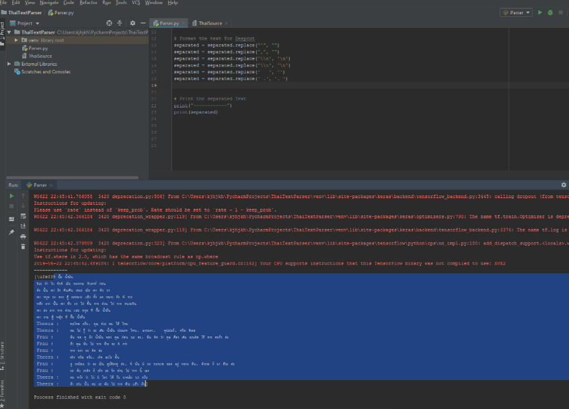Viewport: 569px width, 409px height.
Task: Collapse the ThaiTextParser root folder
Action: click(9, 32)
